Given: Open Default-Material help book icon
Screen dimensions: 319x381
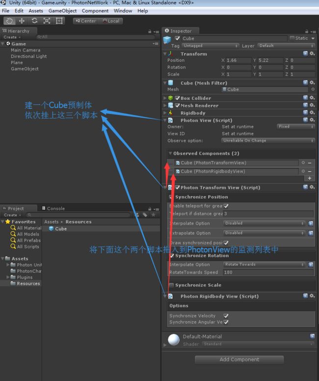Looking at the screenshot, I should pos(312,336).
